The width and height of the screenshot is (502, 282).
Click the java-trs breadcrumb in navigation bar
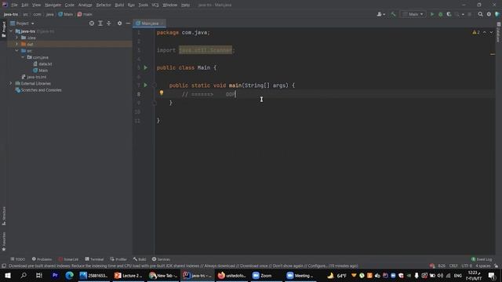[10, 14]
